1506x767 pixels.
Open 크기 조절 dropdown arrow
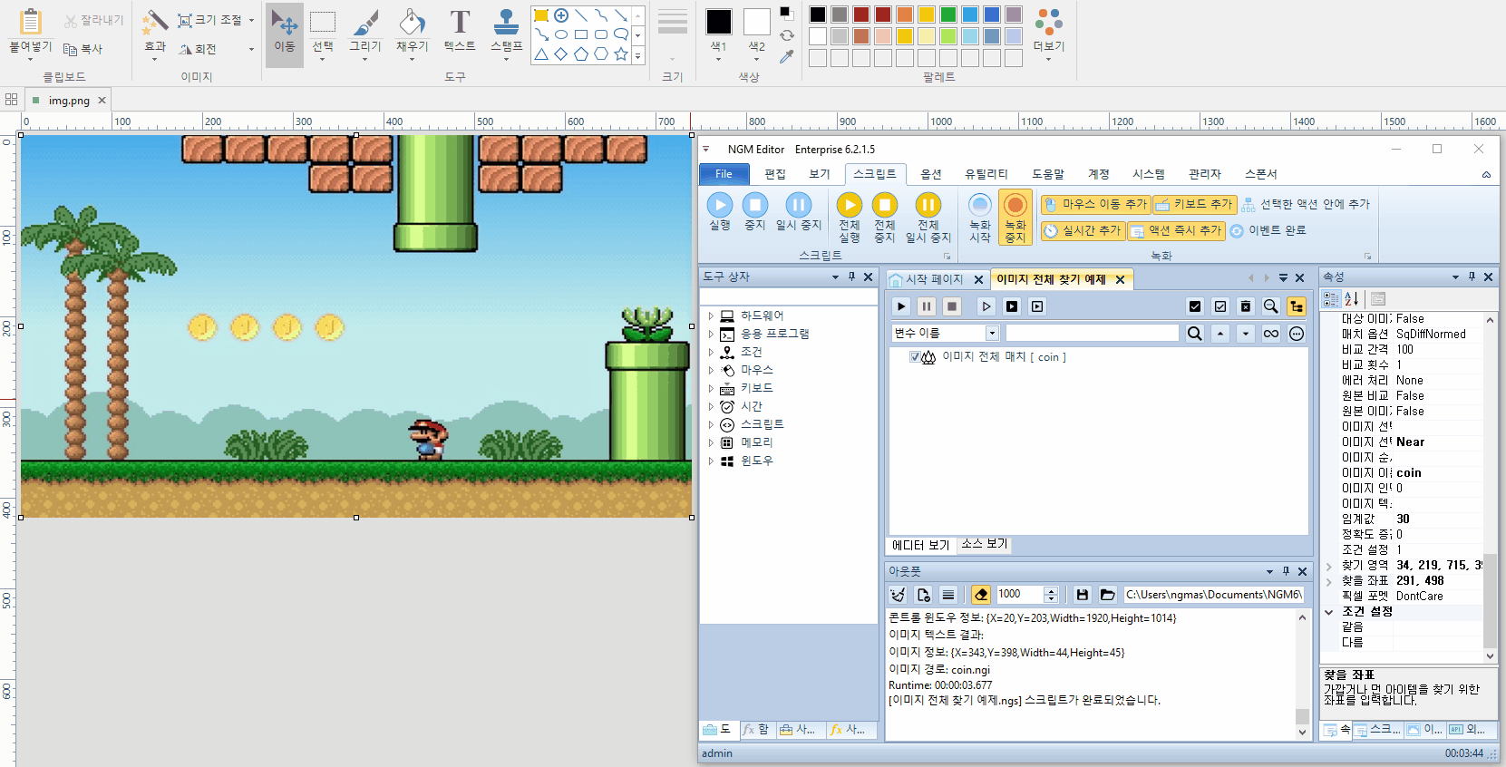[x=251, y=20]
